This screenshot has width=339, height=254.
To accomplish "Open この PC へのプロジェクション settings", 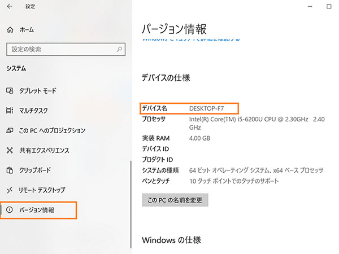I will tap(52, 130).
